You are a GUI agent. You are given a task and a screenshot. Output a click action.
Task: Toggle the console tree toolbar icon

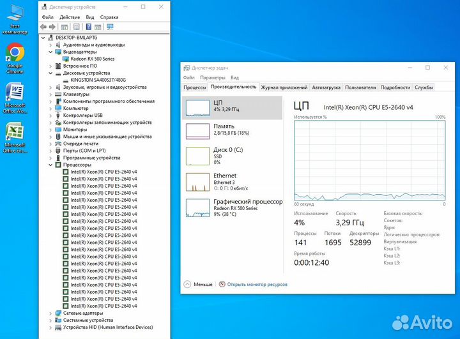(65, 27)
